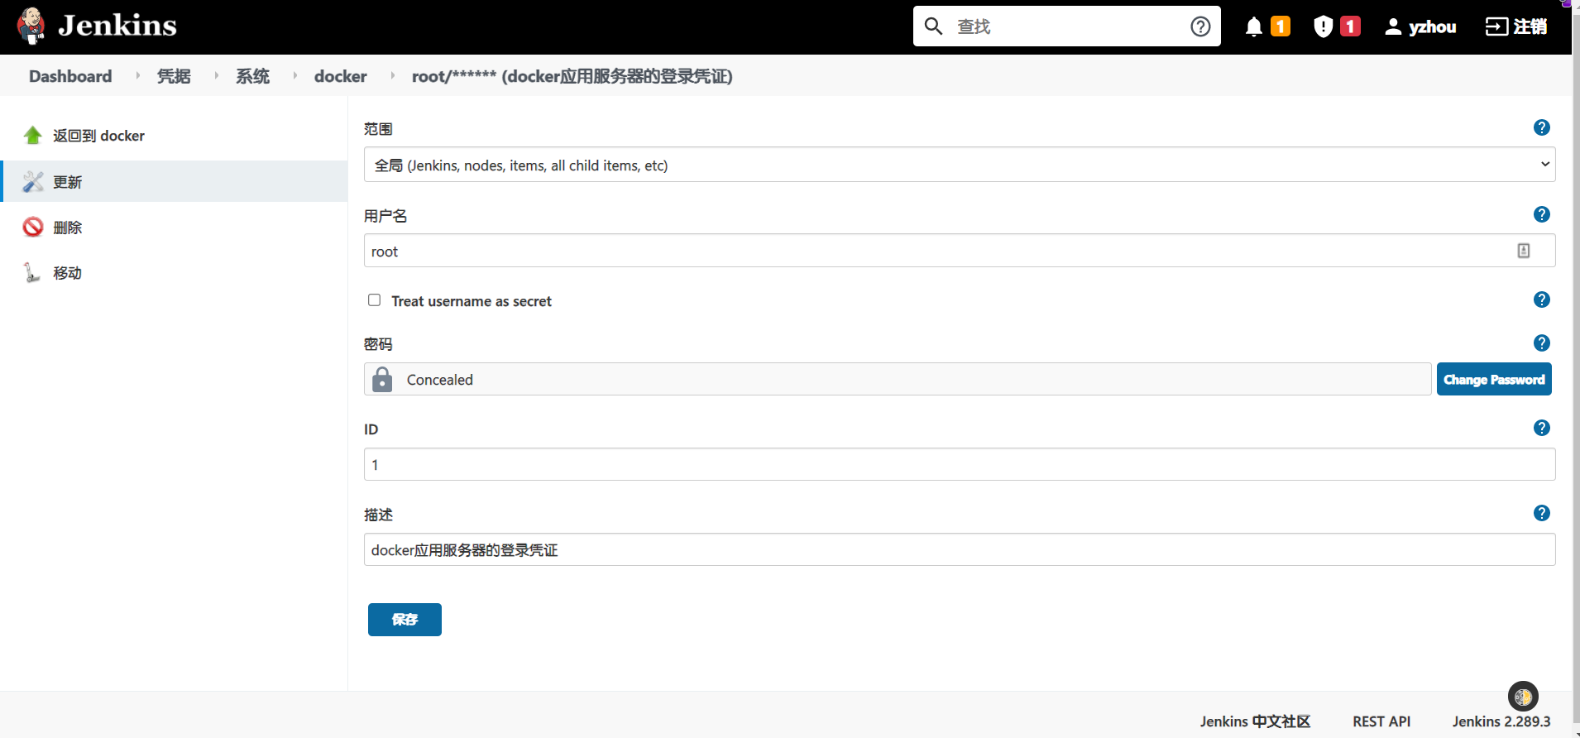This screenshot has width=1580, height=738.
Task: Focus the 查找 search box
Action: click(1067, 26)
